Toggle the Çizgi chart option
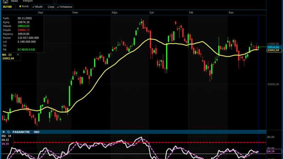 (x=51, y=7)
